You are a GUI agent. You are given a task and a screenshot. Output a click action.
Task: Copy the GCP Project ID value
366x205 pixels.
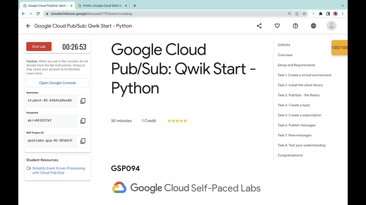point(83,141)
